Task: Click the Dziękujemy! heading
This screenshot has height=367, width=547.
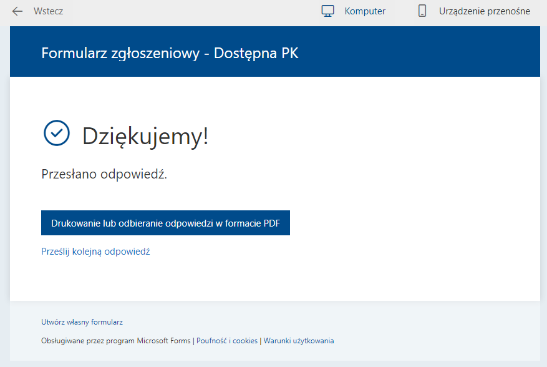Action: pyautogui.click(x=145, y=136)
